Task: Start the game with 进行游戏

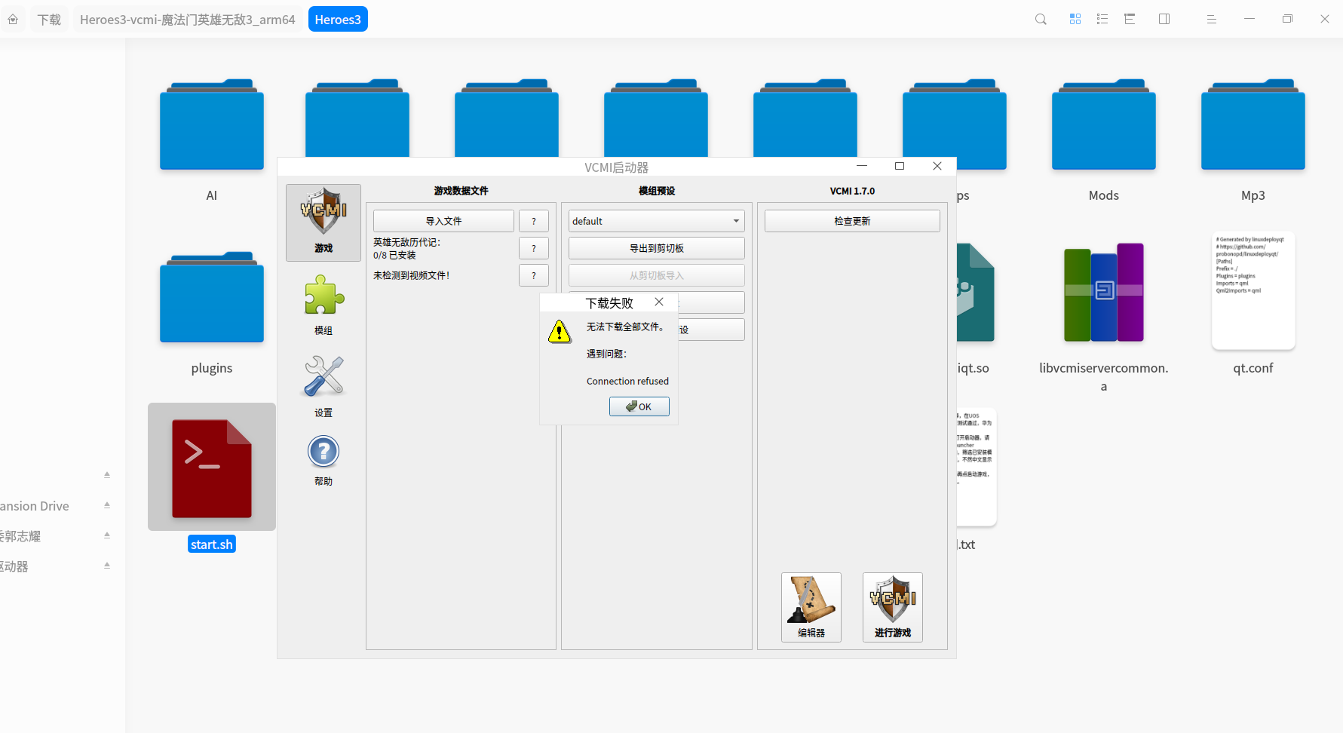Action: click(893, 607)
